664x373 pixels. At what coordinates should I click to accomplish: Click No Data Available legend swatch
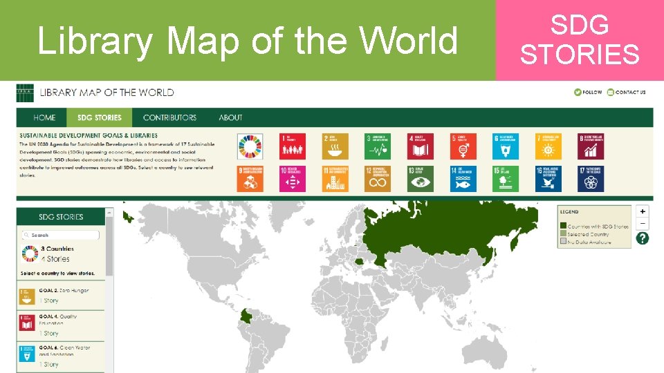coord(563,241)
